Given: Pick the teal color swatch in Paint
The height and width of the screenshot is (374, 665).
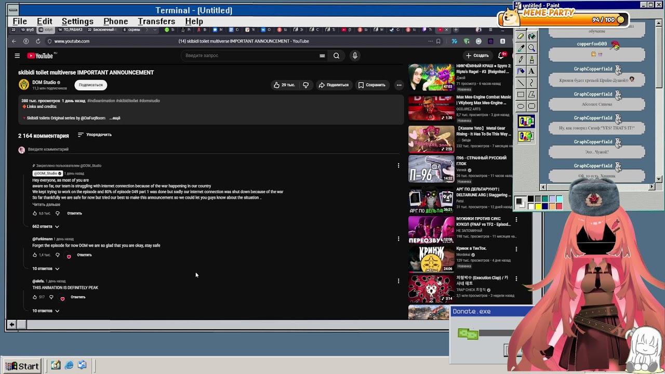Looking at the screenshot, I should (545, 199).
